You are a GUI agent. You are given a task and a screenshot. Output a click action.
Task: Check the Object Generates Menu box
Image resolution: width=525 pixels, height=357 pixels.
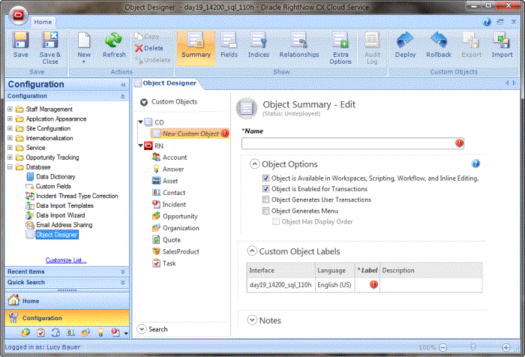[x=266, y=211]
